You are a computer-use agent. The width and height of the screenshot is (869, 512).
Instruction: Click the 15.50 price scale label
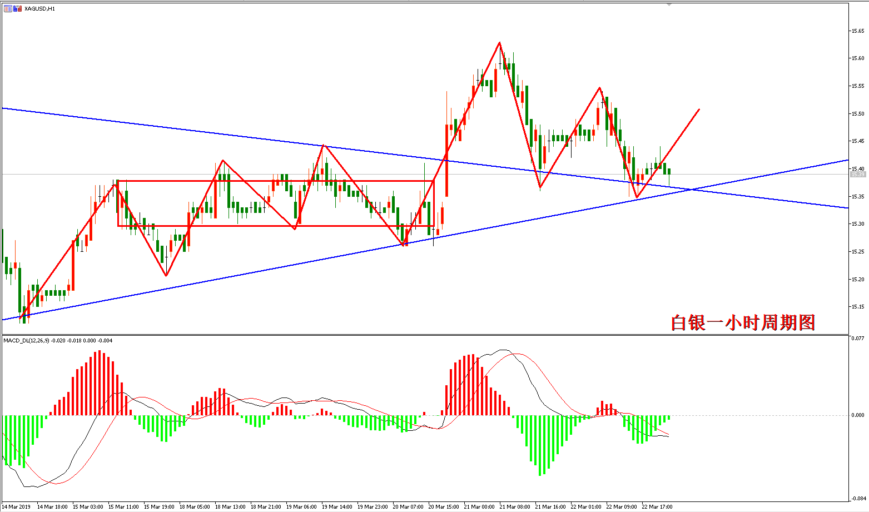(858, 114)
